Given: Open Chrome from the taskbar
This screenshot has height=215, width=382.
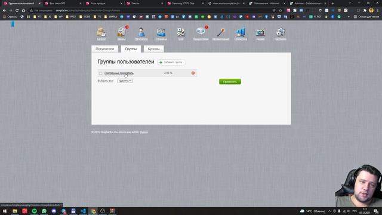Looking at the screenshot, I should click(93, 211).
